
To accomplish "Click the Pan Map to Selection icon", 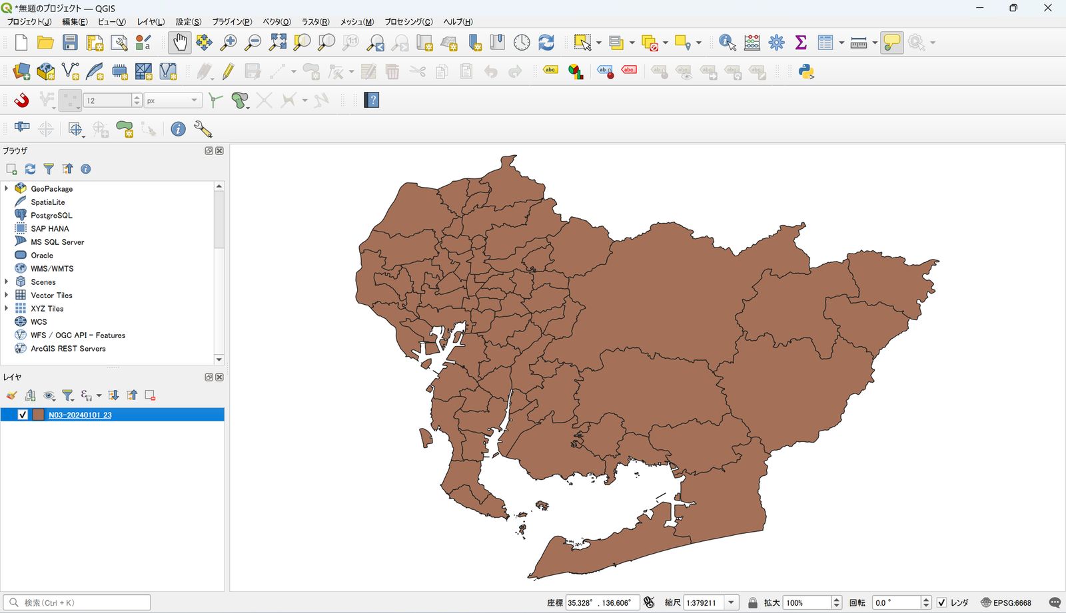I will (x=204, y=43).
